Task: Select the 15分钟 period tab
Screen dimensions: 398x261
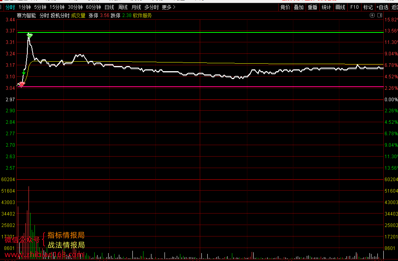Action: tap(57, 8)
